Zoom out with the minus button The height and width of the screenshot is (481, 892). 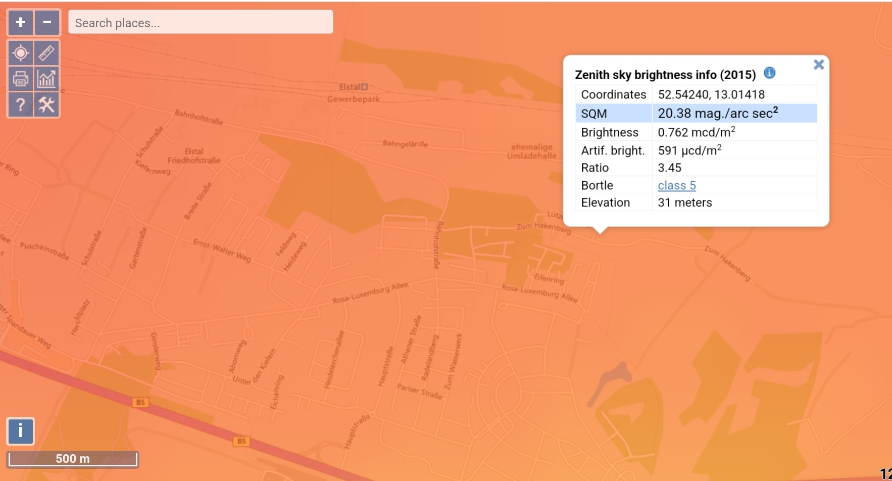(47, 22)
